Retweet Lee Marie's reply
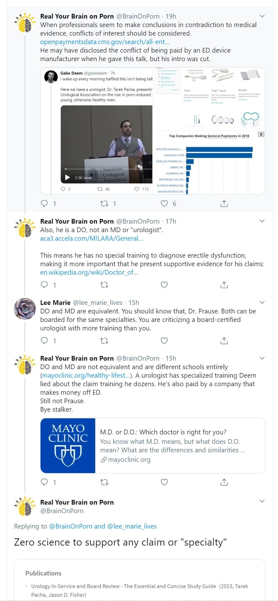The height and width of the screenshot is (601, 278). [x=104, y=341]
